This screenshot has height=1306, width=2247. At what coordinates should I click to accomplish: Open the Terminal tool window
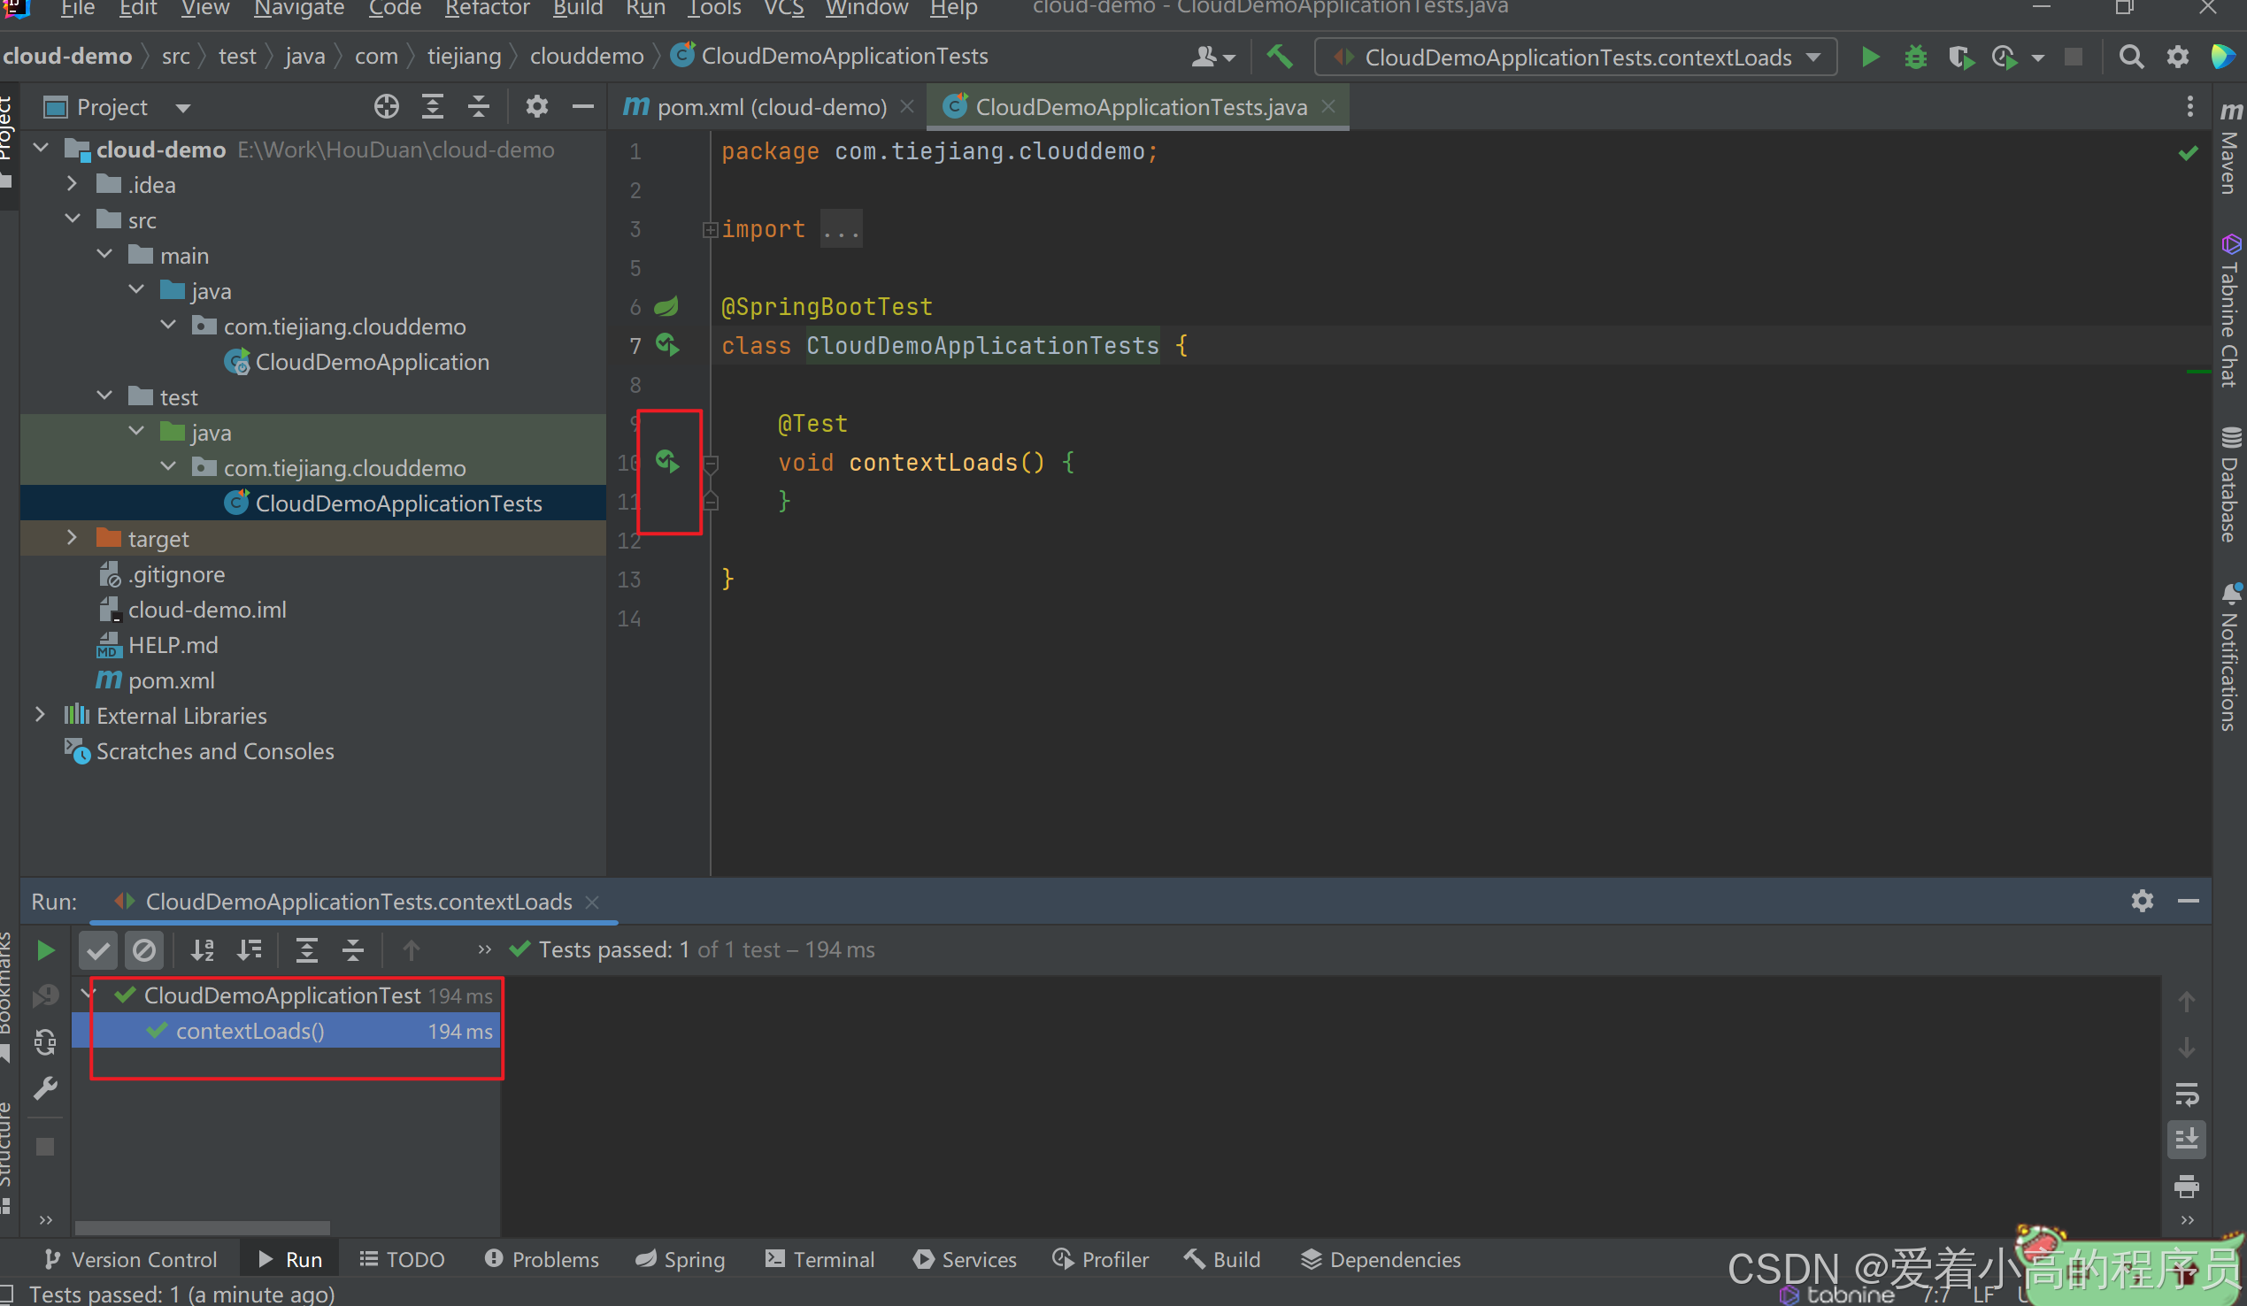[820, 1259]
